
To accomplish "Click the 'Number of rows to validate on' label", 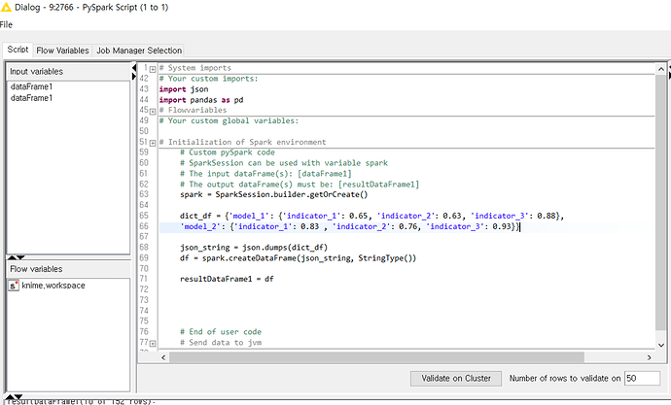I will coord(564,378).
